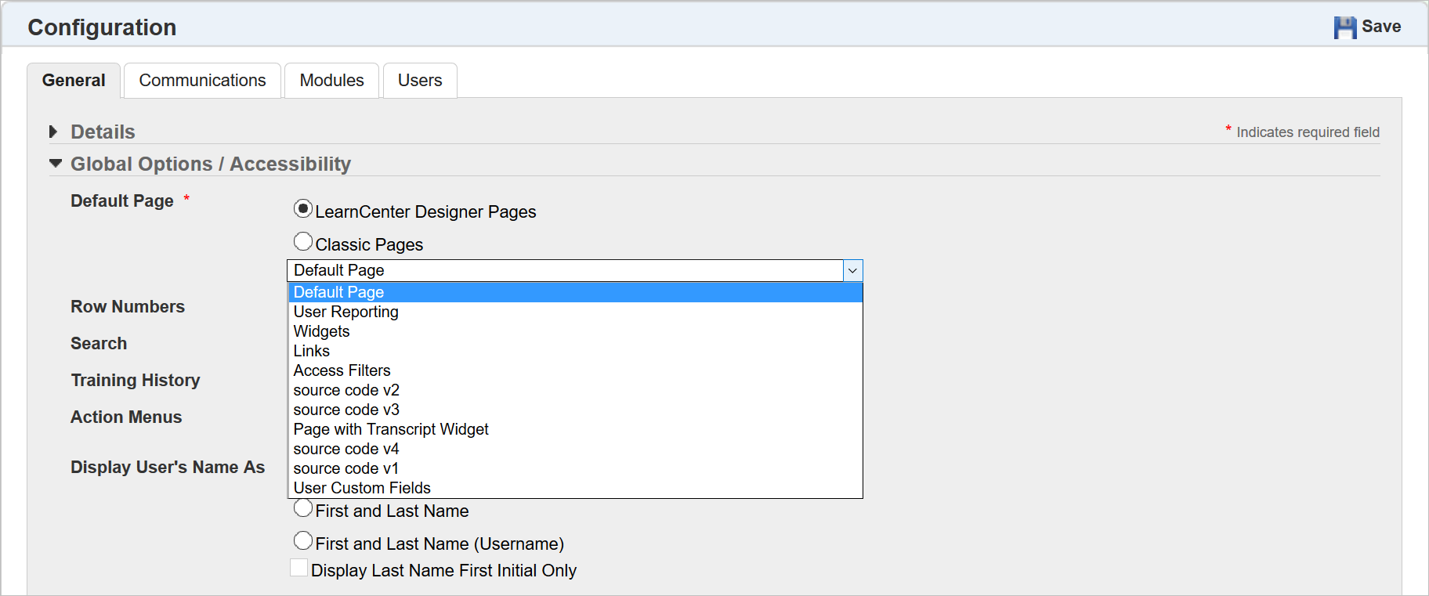Select the General tab
The width and height of the screenshot is (1429, 596).
(x=74, y=81)
